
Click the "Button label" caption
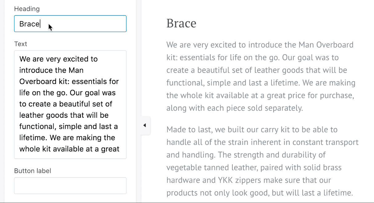[x=33, y=171]
